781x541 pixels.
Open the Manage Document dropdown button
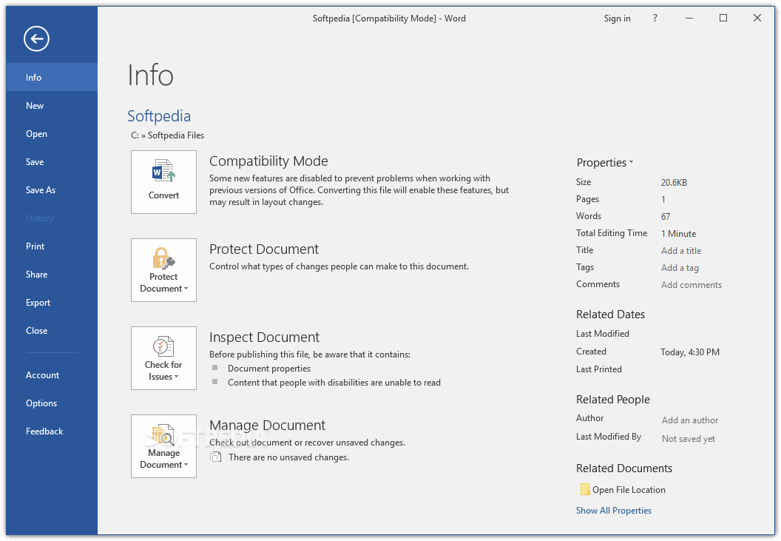163,446
